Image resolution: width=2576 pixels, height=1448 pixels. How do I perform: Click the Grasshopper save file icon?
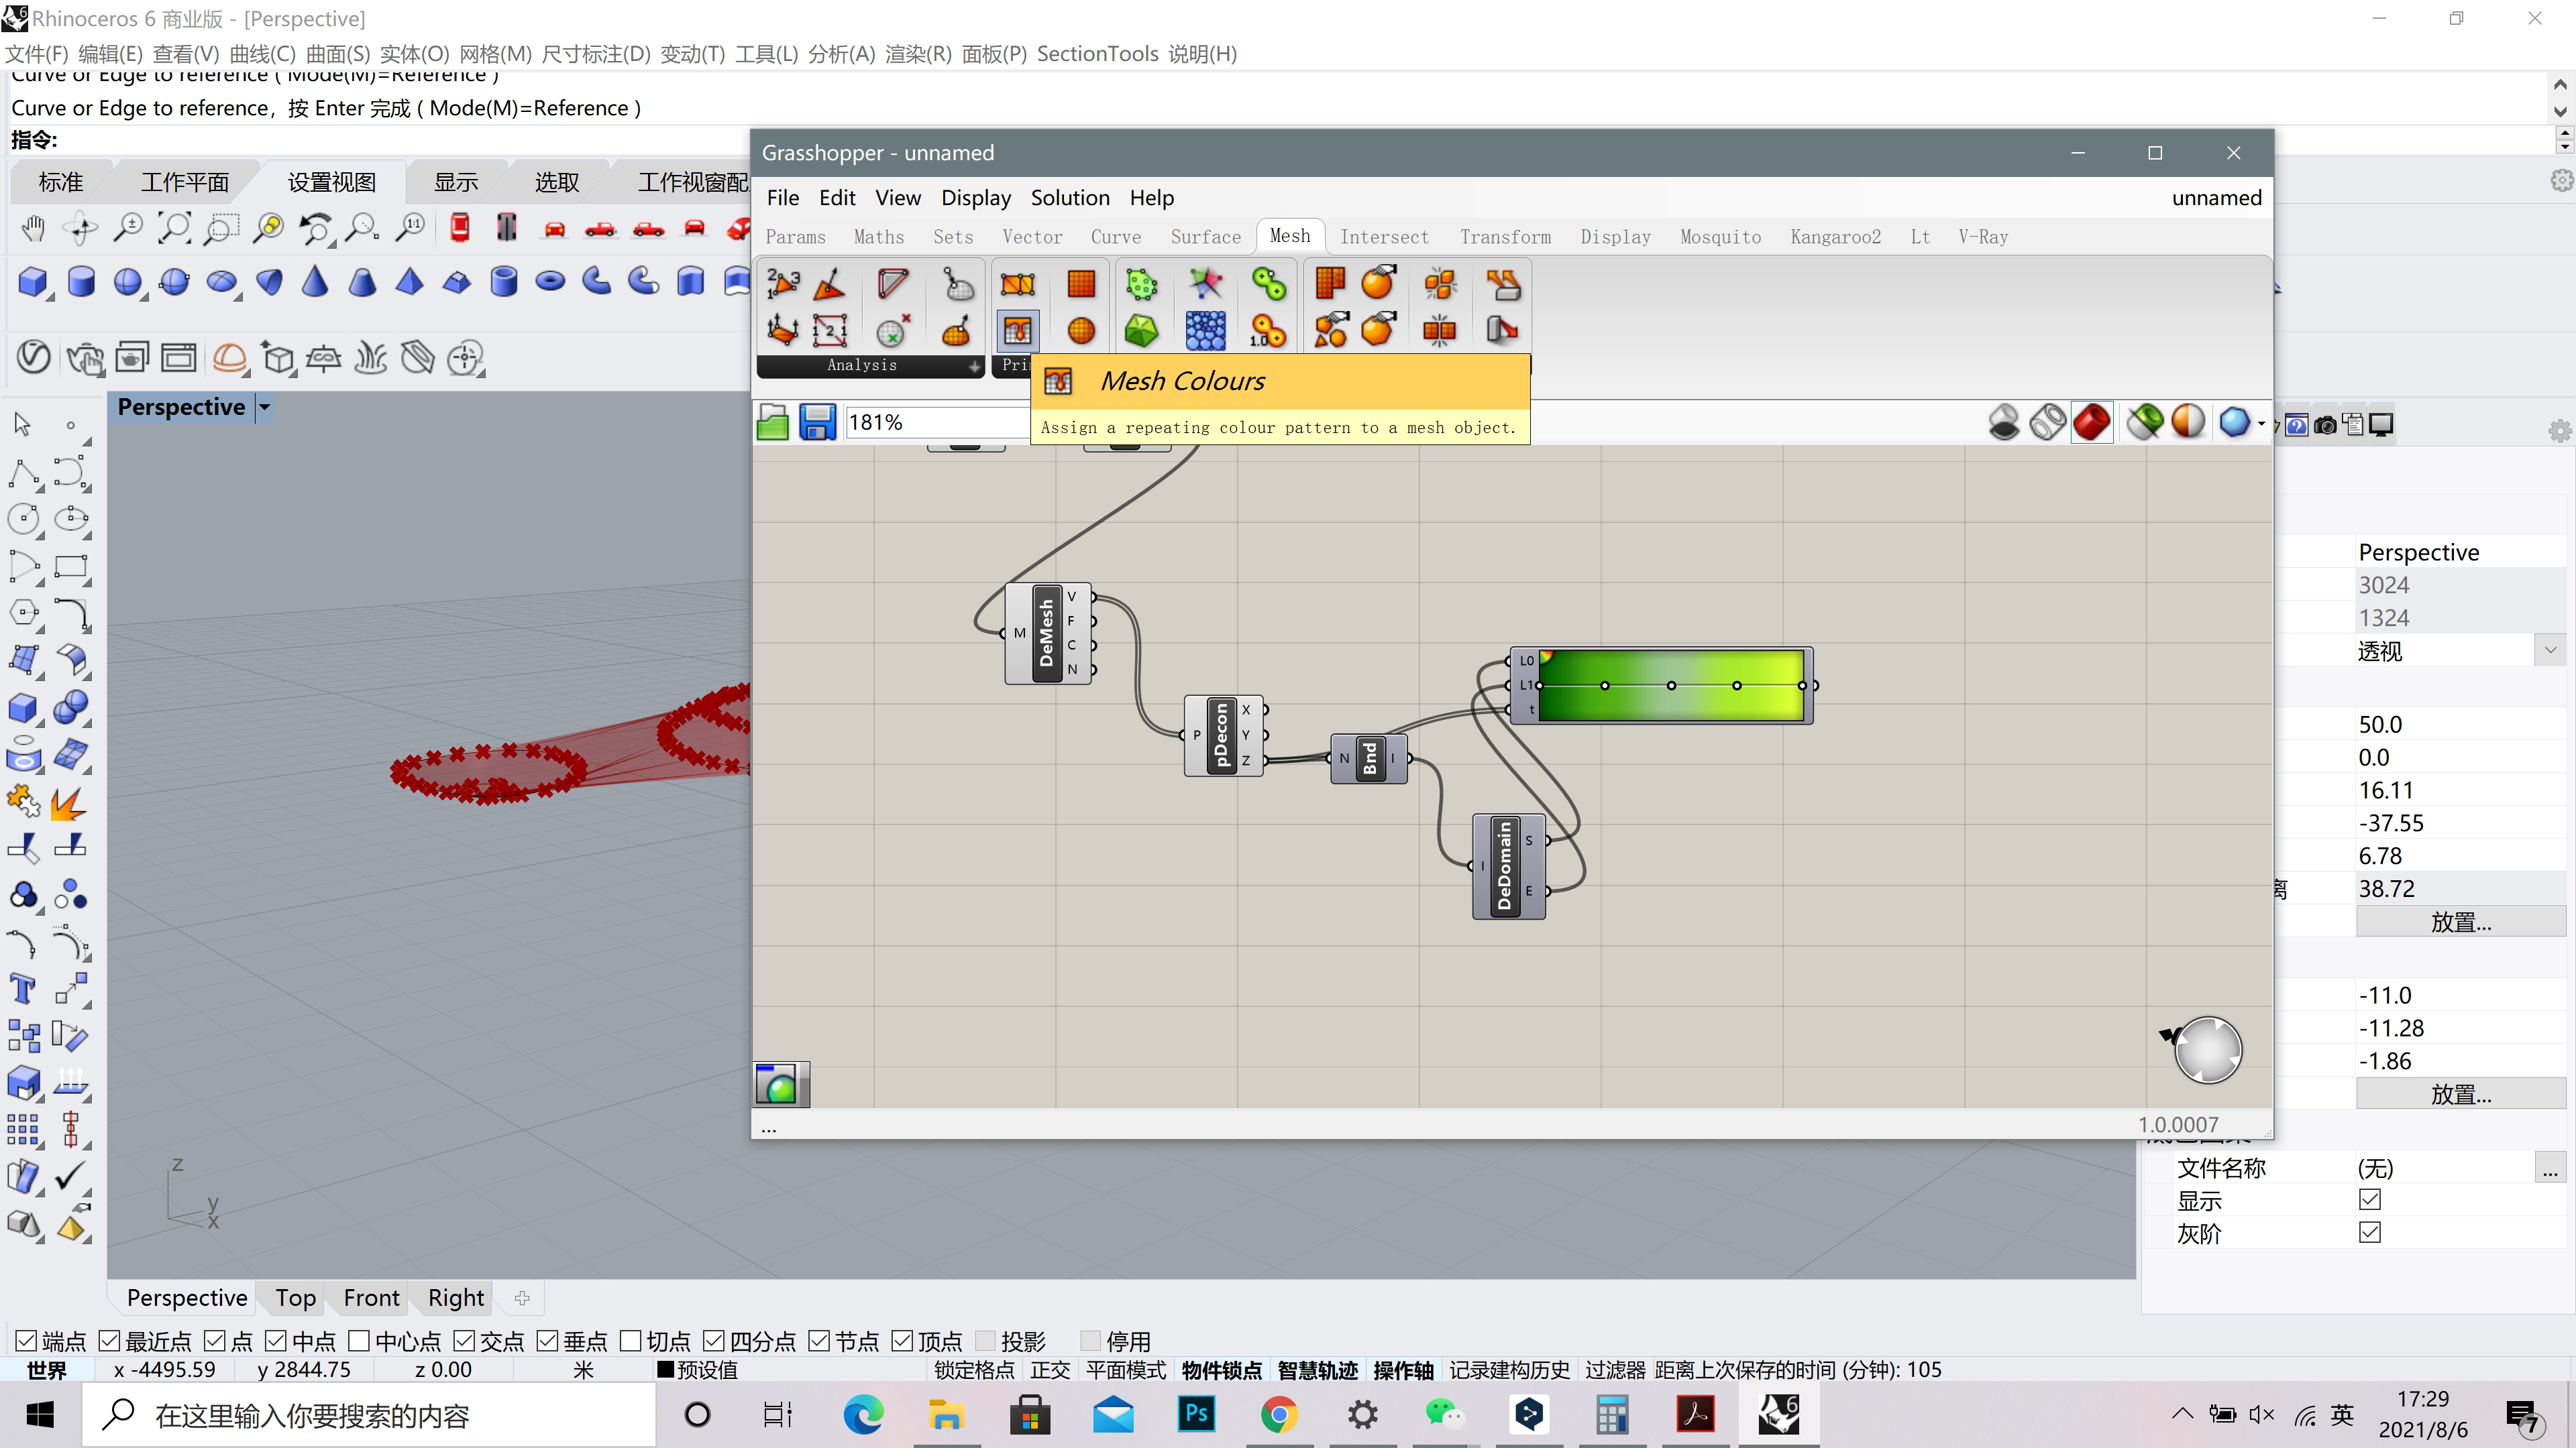817,423
